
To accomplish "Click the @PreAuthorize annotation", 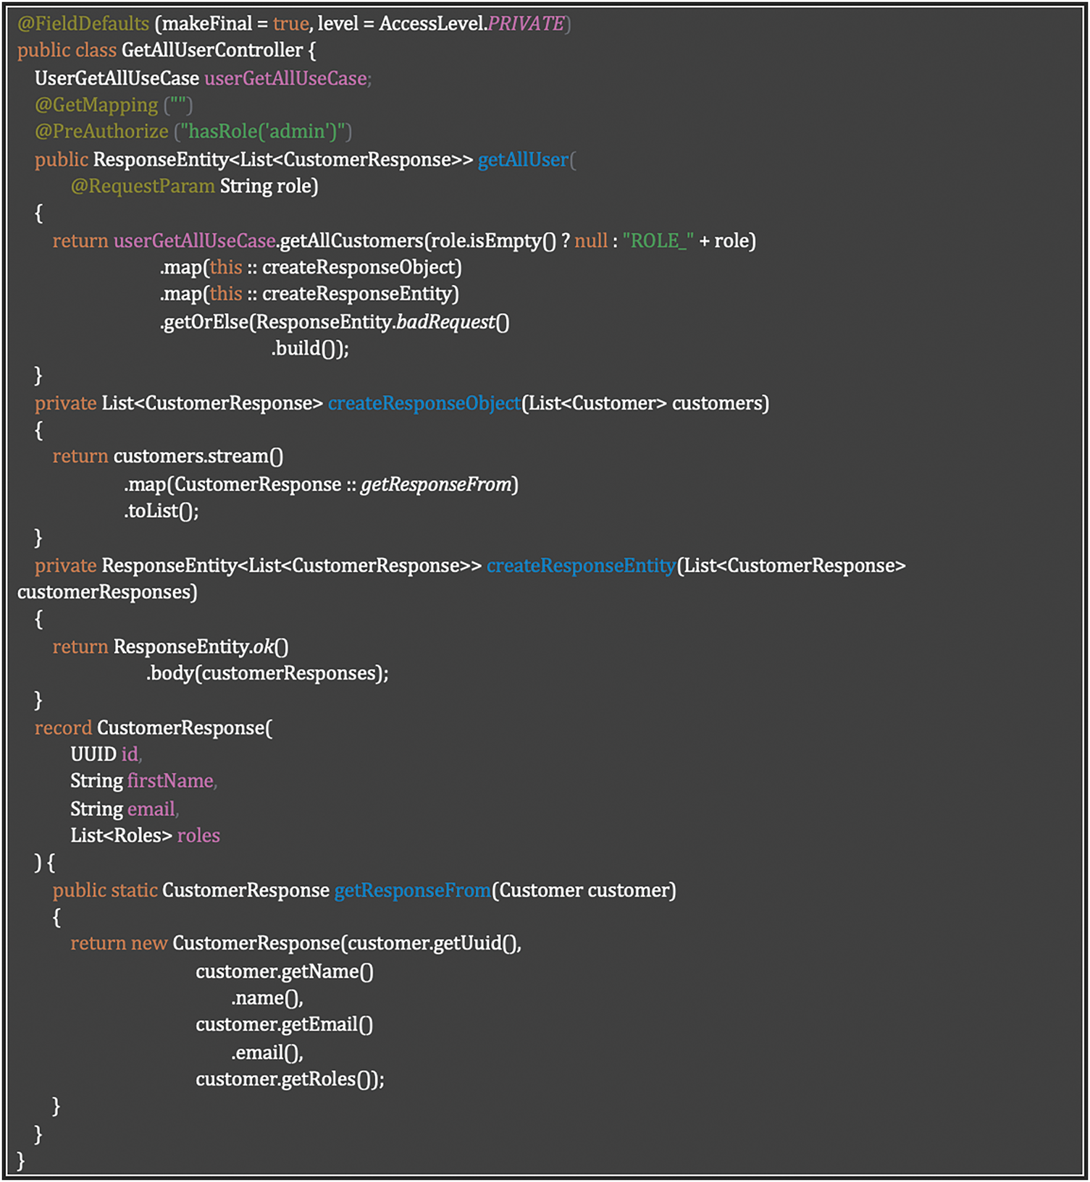I will pyautogui.click(x=101, y=132).
